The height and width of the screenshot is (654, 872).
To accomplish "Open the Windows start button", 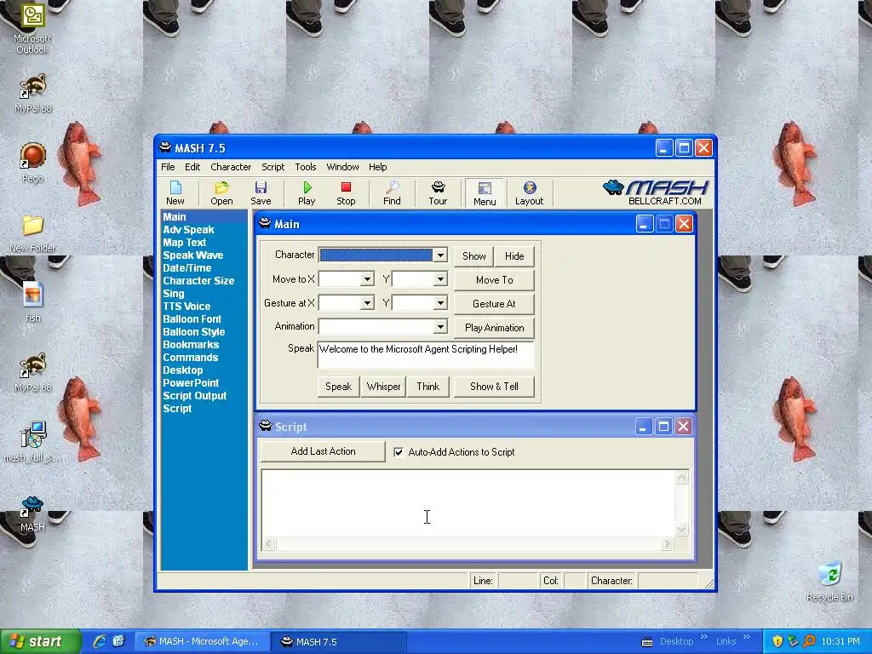I will (x=40, y=641).
